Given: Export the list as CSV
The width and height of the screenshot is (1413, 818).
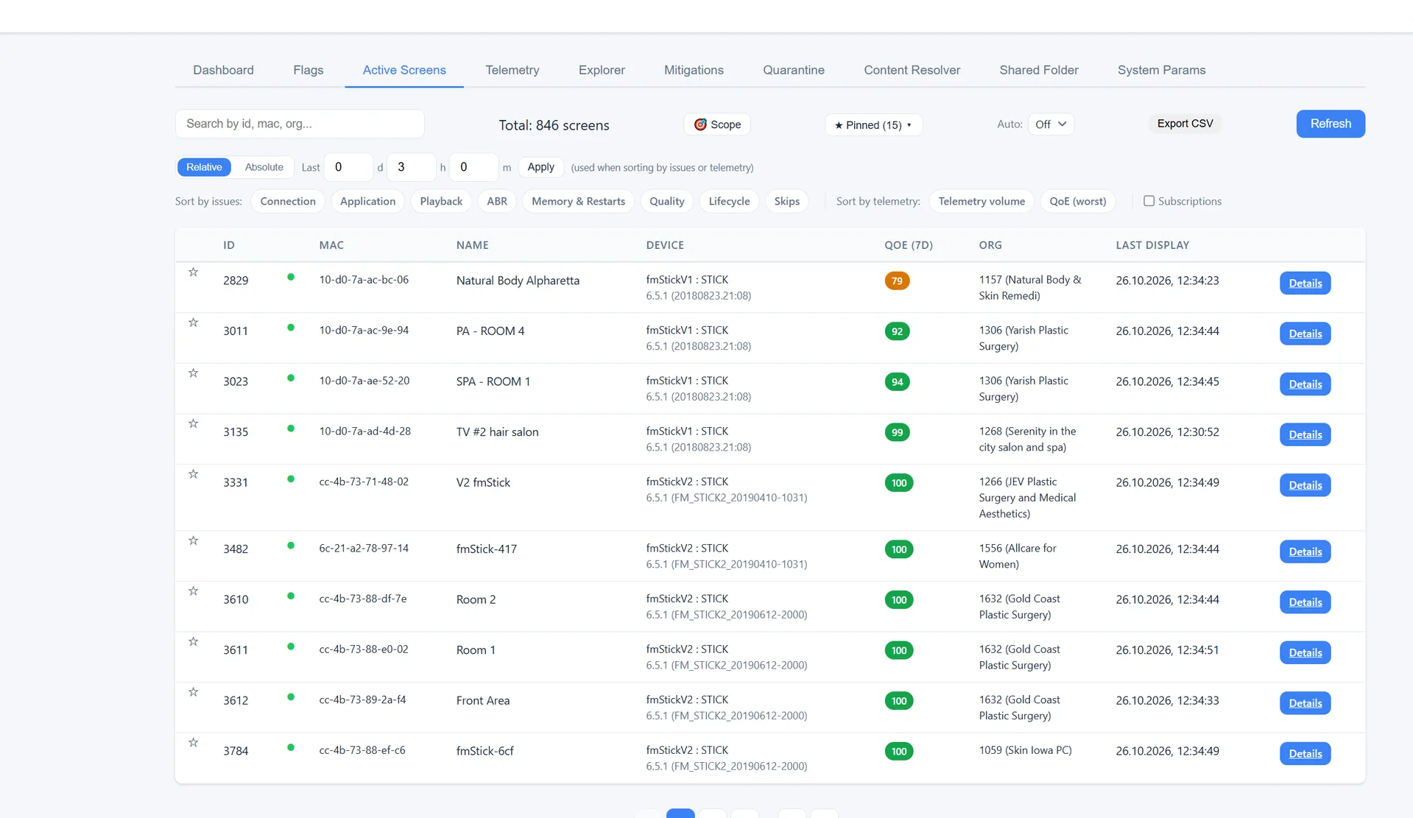Looking at the screenshot, I should [1185, 124].
